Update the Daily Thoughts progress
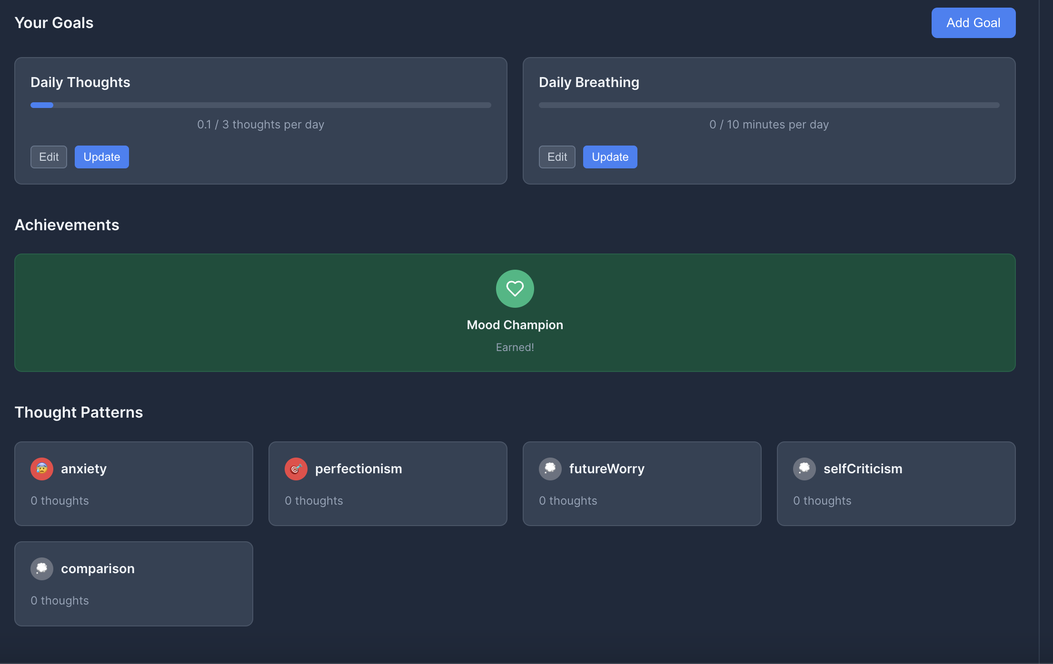 coord(101,157)
